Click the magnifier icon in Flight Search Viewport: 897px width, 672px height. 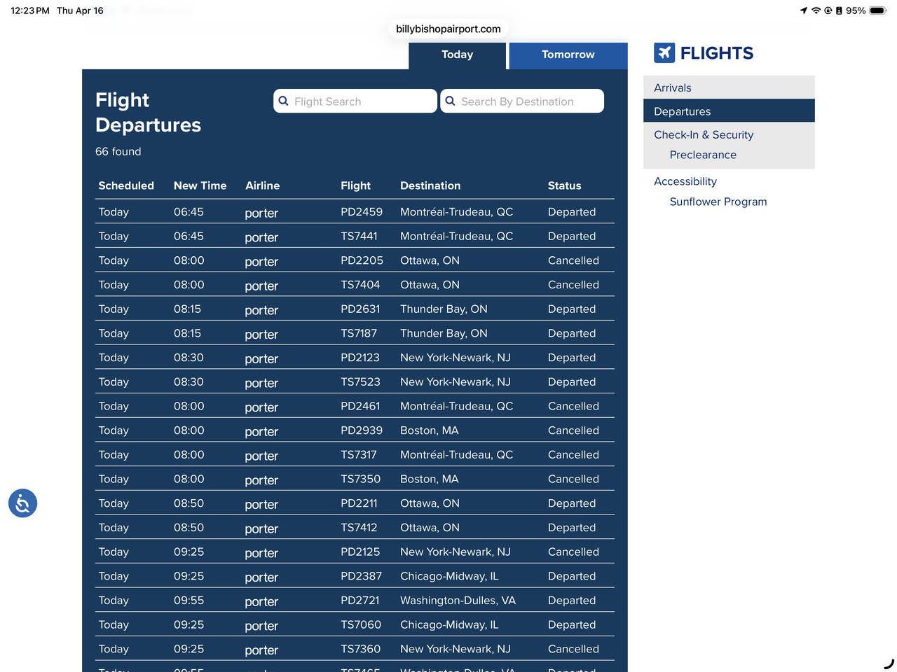(284, 101)
